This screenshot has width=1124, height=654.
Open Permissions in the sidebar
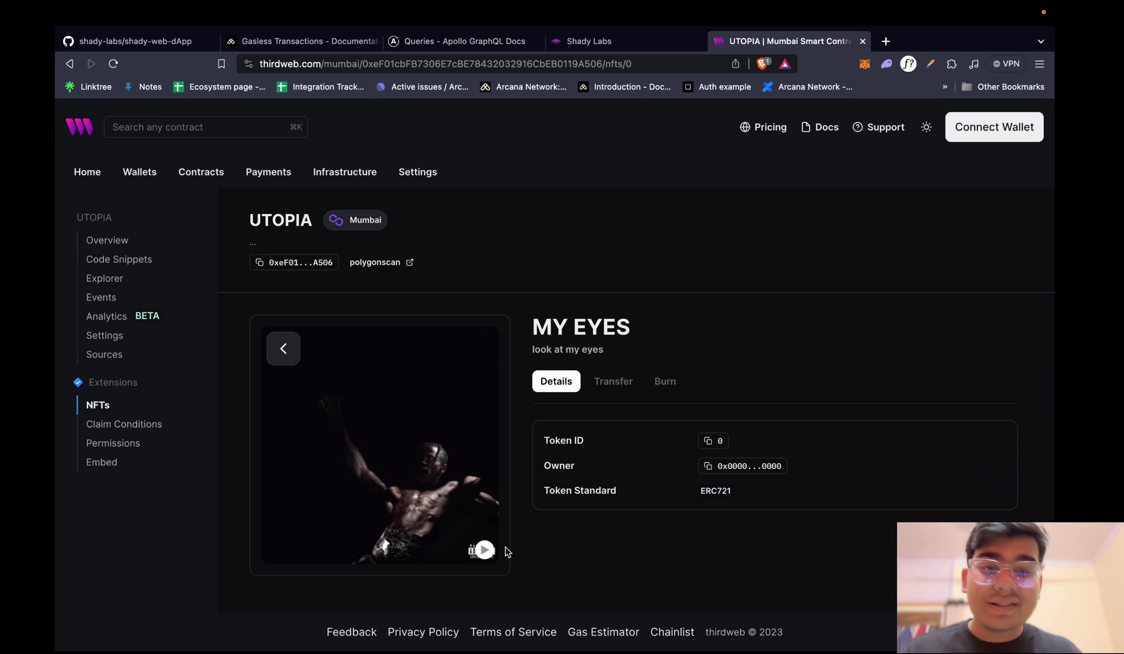113,443
